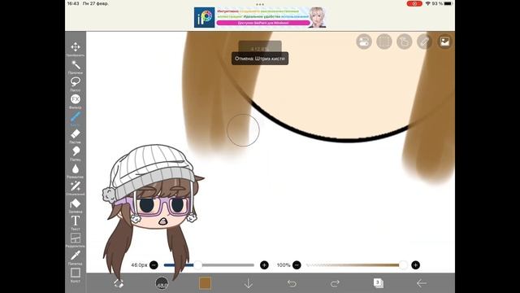The image size is (520, 293).
Task: Tap the down arrow hide-toolbar icon
Action: coord(249,283)
